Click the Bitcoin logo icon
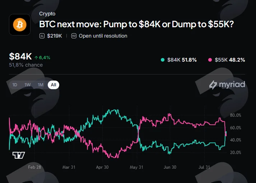This screenshot has width=256, height=183. click(x=20, y=25)
